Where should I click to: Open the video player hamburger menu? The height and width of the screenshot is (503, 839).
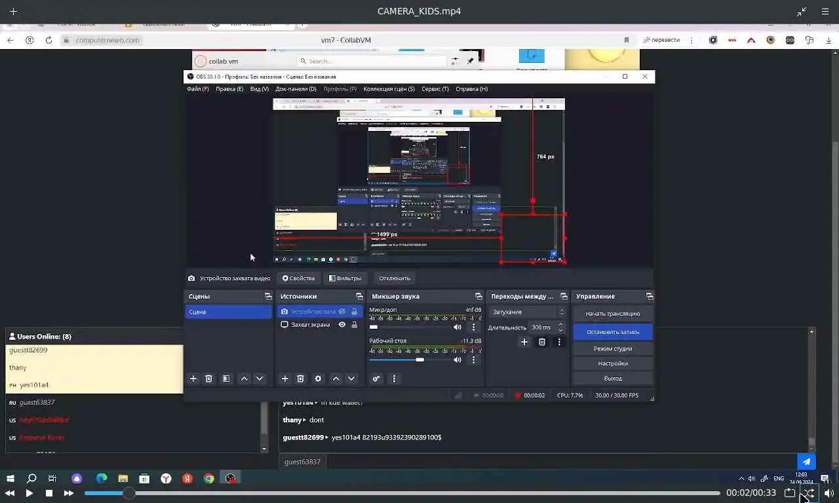pos(825,11)
